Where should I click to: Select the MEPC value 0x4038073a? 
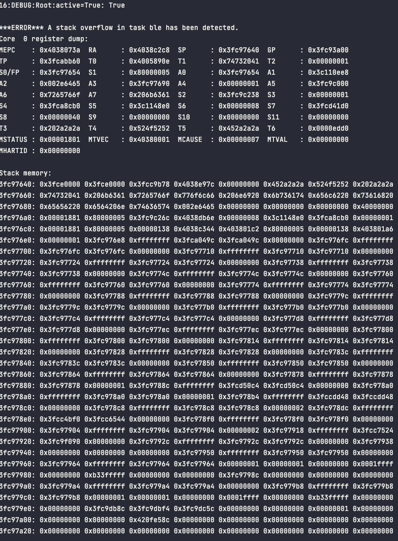tap(59, 50)
